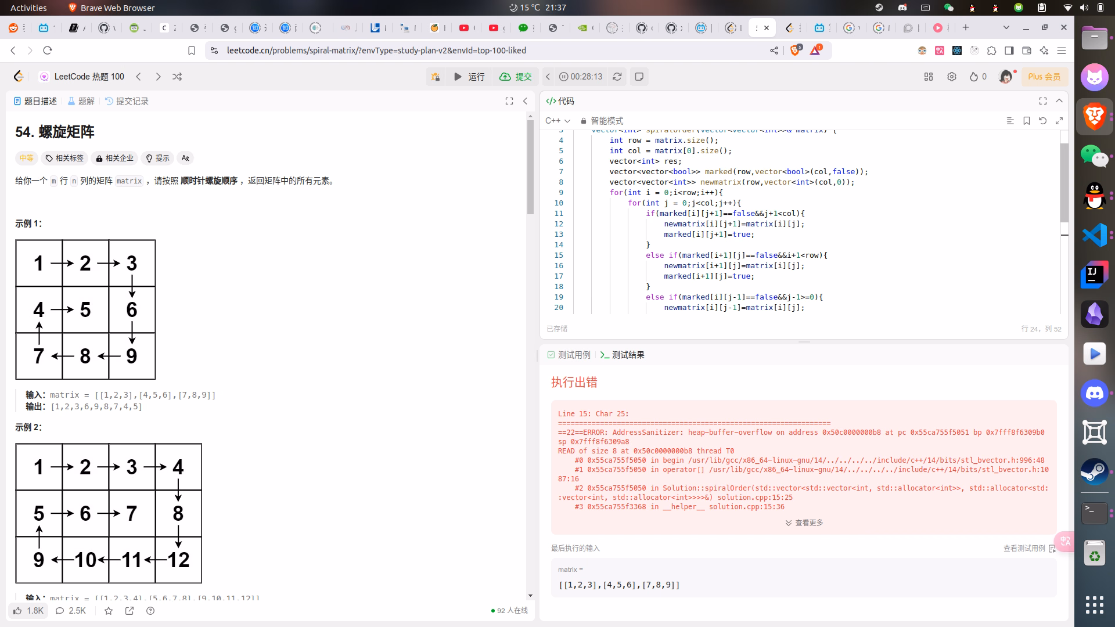The height and width of the screenshot is (627, 1115).
Task: Click the editor bookmark icon
Action: click(1026, 121)
